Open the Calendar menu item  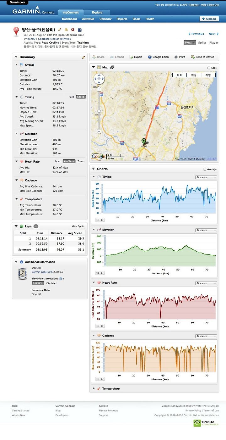pos(105,19)
